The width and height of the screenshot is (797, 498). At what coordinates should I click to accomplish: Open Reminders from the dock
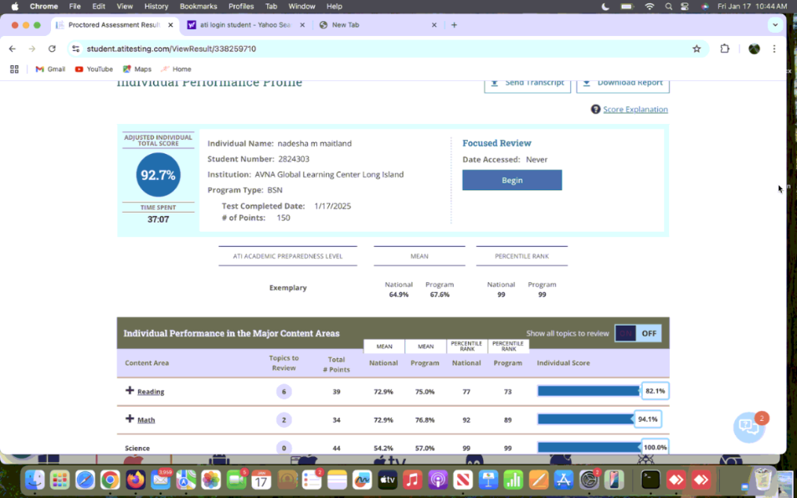tap(311, 480)
